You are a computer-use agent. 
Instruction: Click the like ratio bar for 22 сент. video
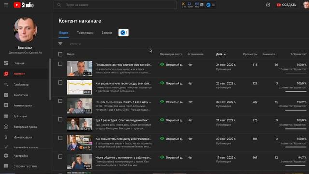pyautogui.click(x=296, y=110)
